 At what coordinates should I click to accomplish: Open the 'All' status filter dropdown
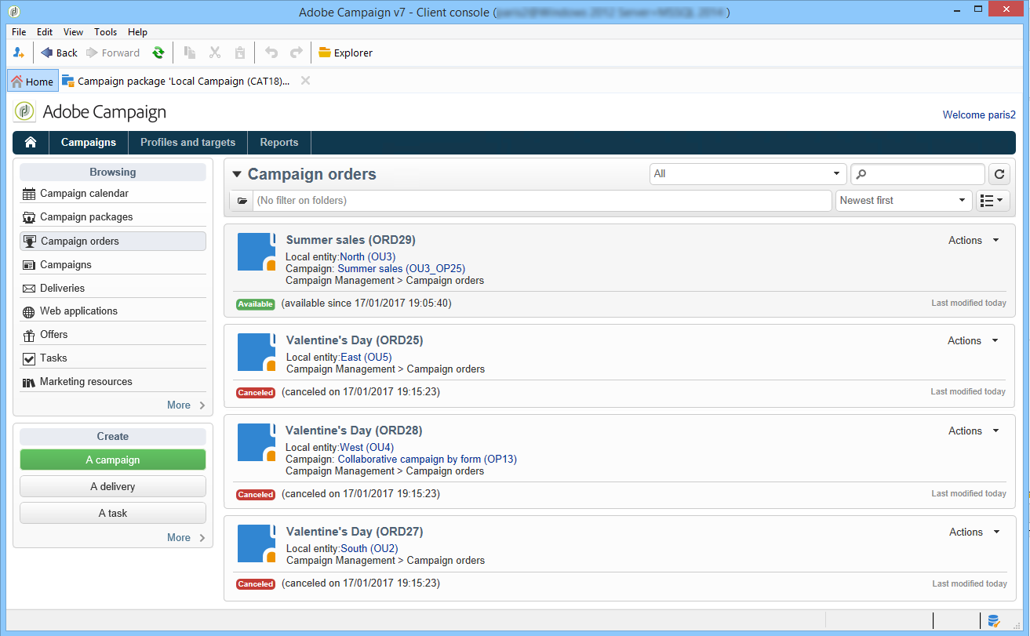[748, 174]
